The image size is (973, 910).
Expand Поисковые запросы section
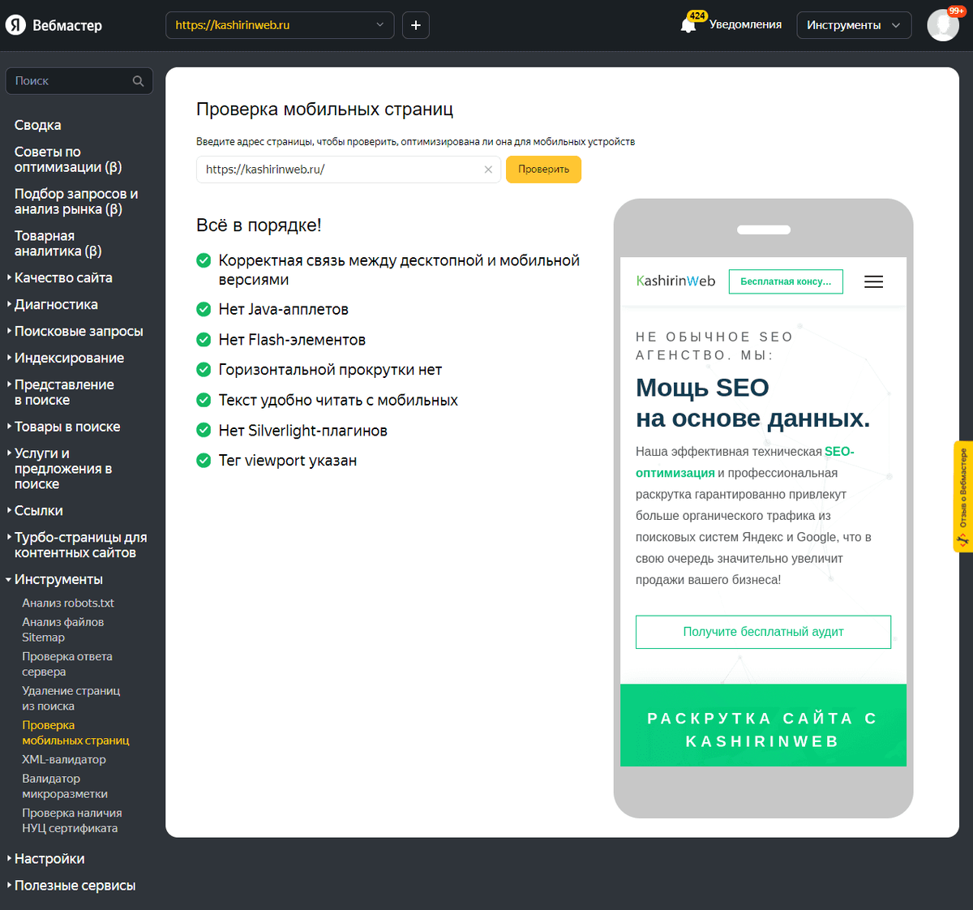(x=78, y=331)
